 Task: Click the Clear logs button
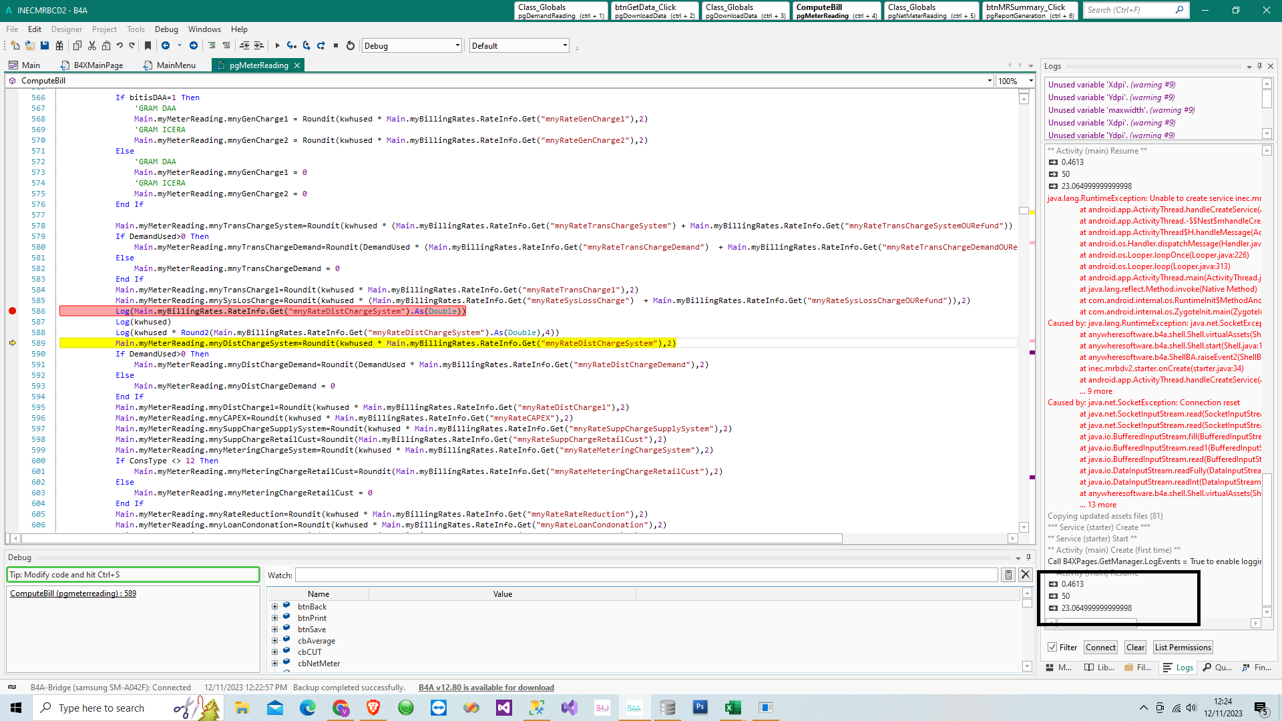tap(1135, 648)
